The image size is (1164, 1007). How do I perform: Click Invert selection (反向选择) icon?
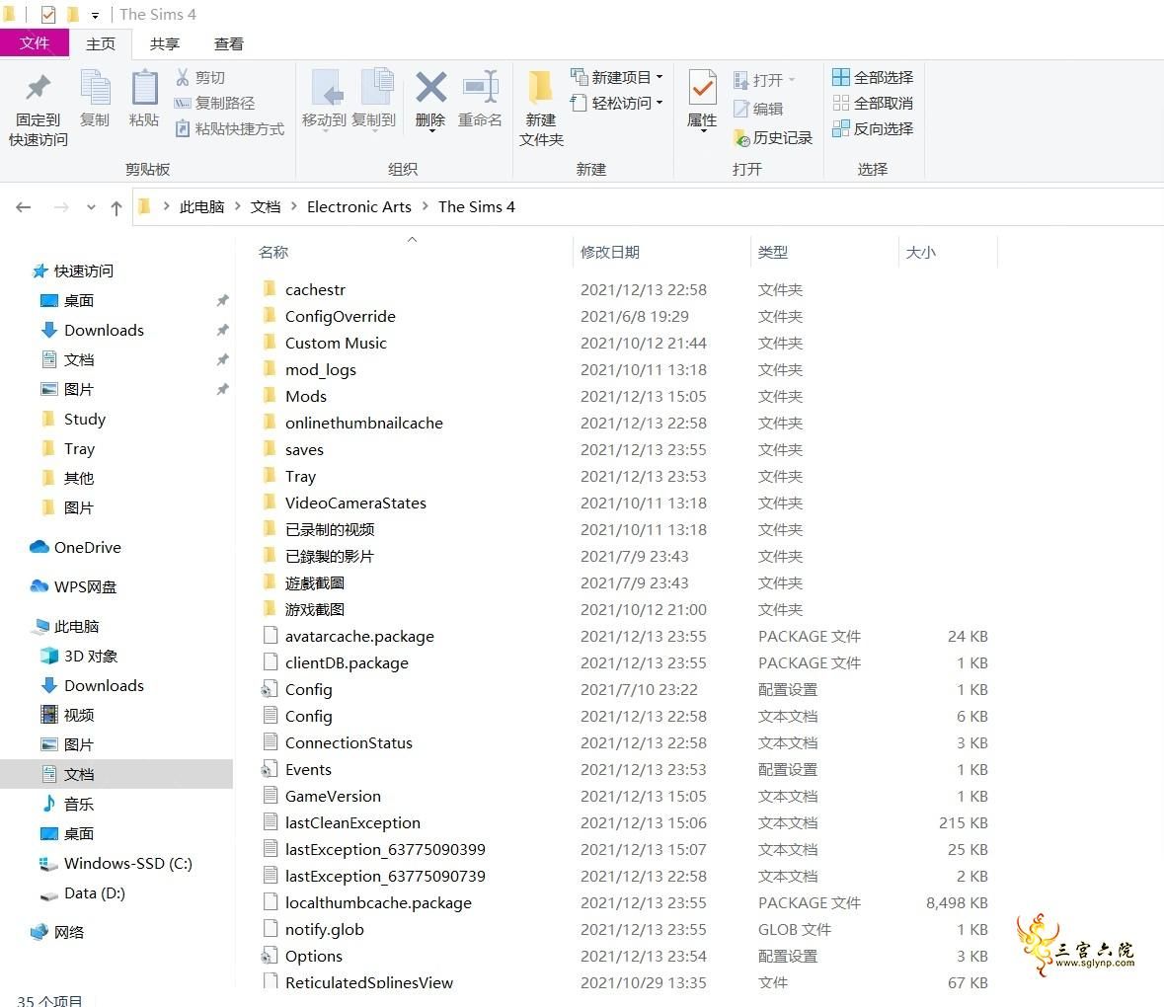click(x=840, y=128)
